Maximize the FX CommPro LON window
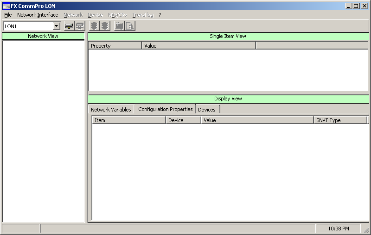This screenshot has width=371, height=235. click(x=356, y=6)
